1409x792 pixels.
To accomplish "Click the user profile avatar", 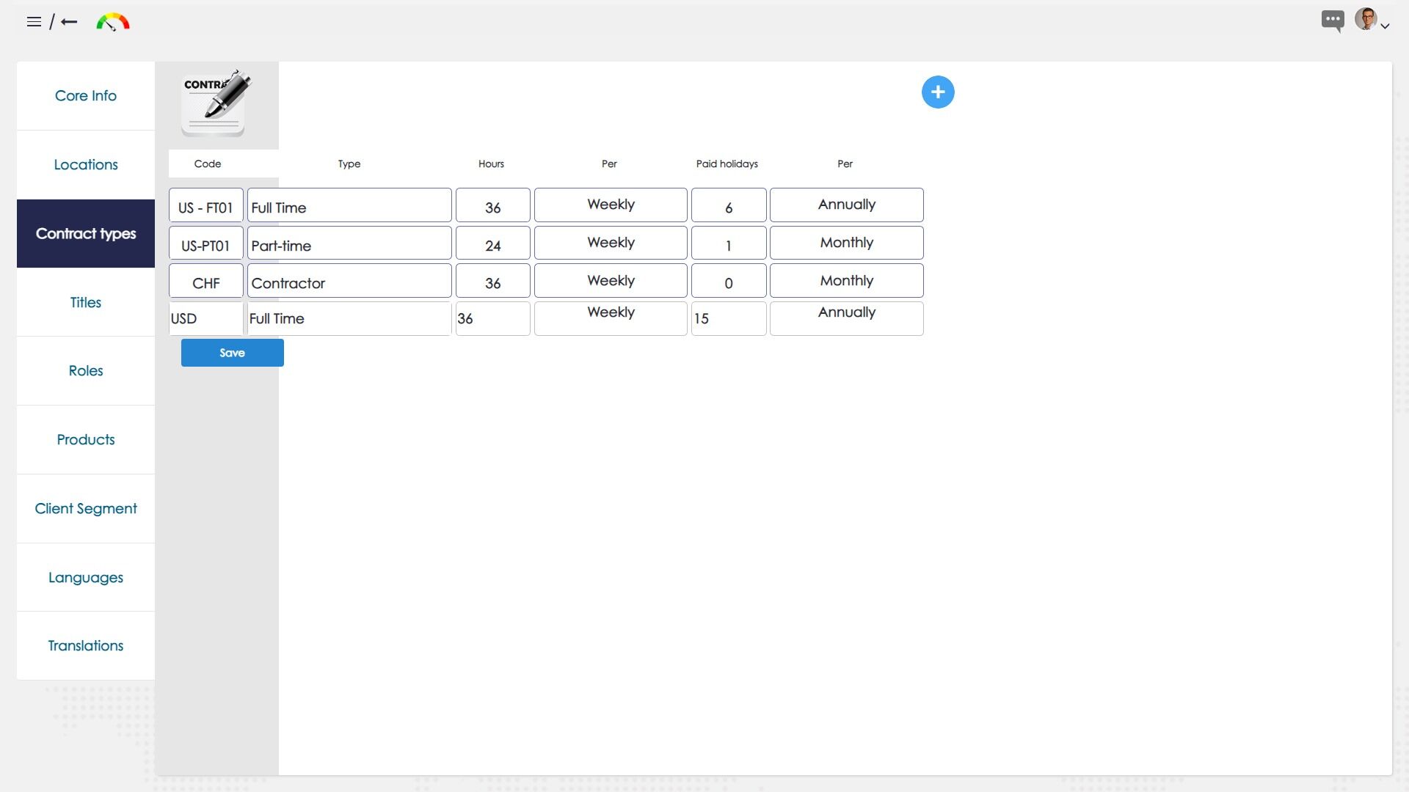I will (x=1365, y=18).
